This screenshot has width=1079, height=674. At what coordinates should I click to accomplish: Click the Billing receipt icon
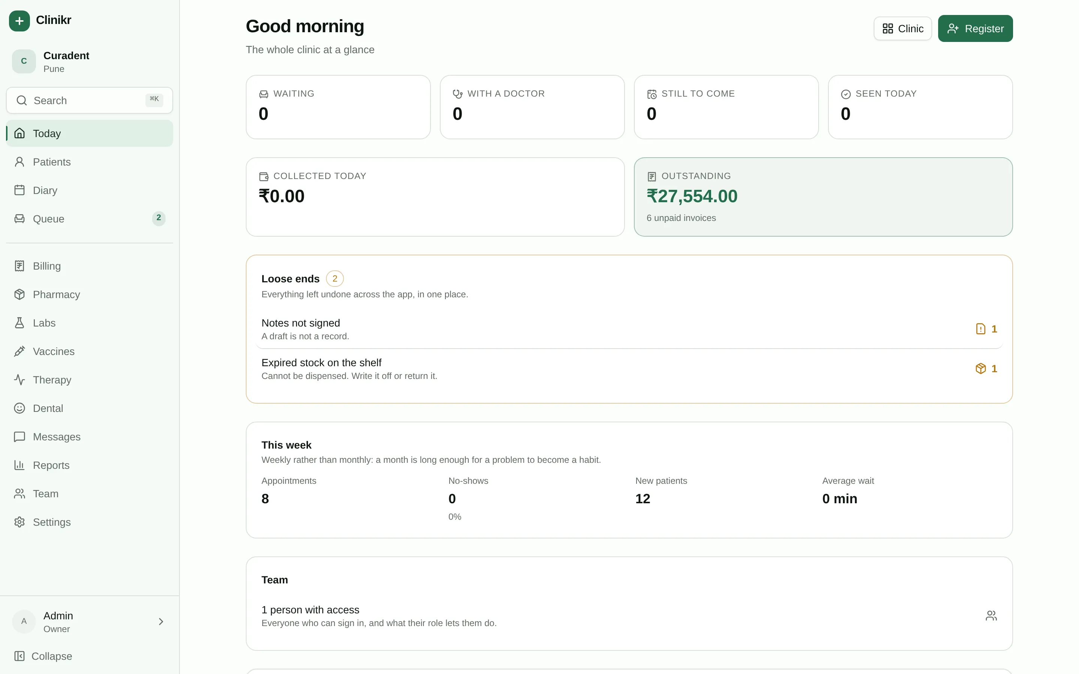click(x=19, y=266)
